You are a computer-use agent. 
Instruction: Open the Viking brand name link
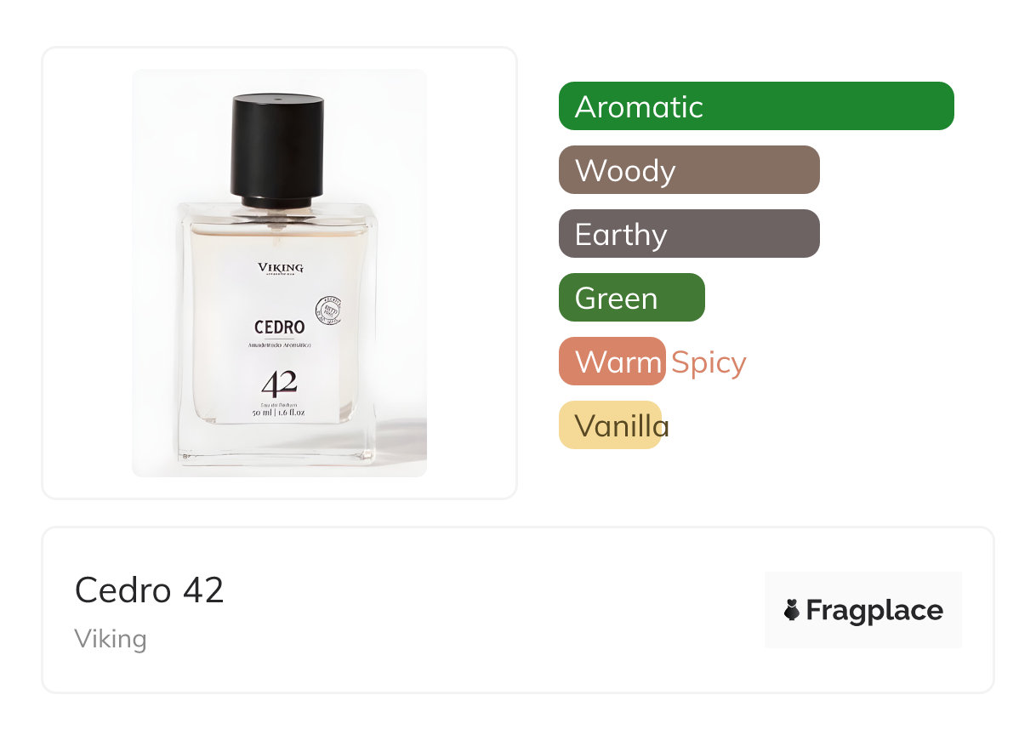111,639
